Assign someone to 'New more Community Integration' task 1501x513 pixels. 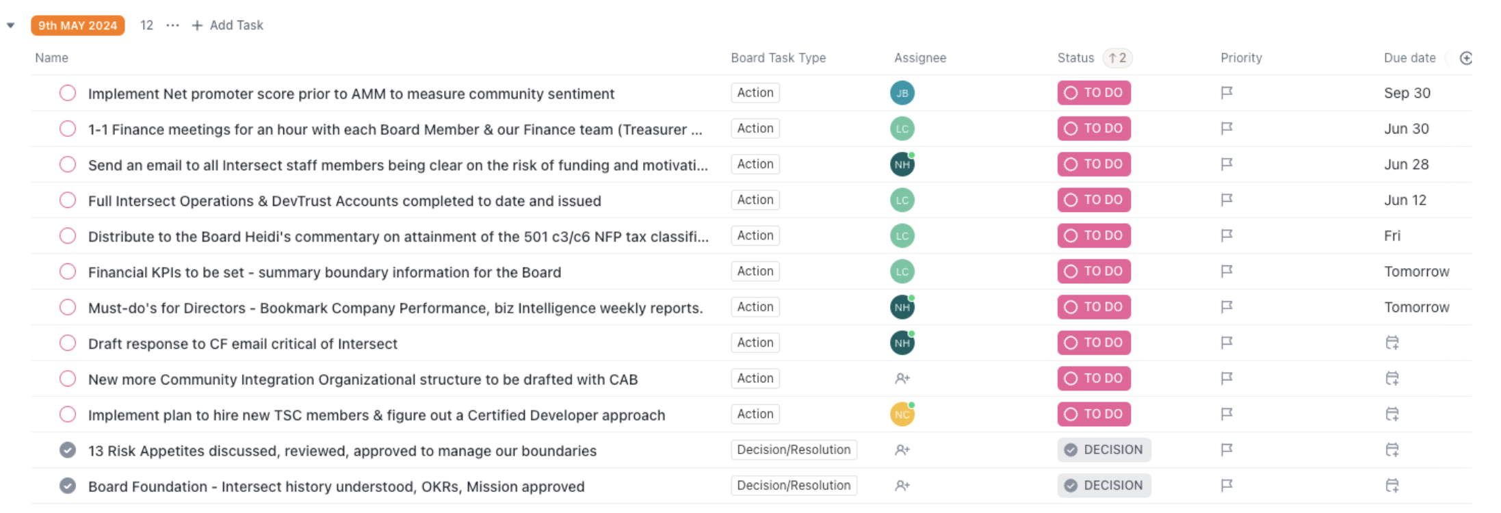(x=902, y=378)
